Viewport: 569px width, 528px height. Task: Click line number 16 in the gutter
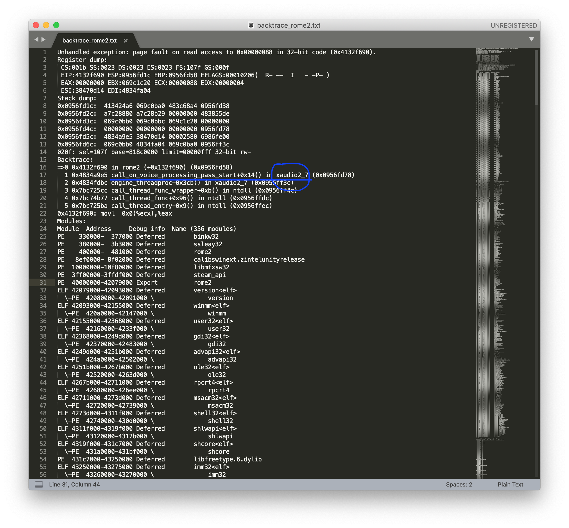(43, 167)
